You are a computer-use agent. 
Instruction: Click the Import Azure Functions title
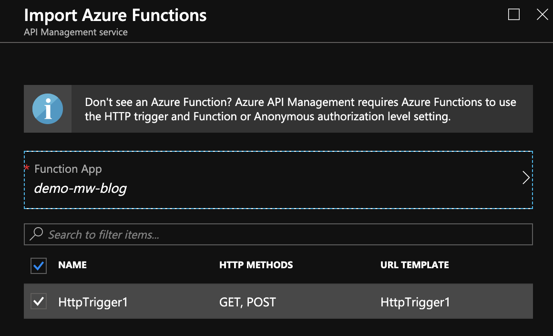click(115, 15)
